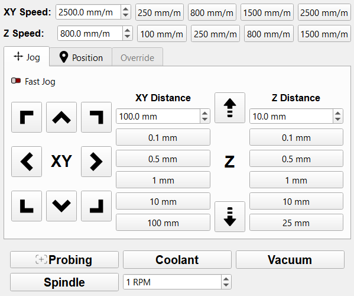354x296 pixels.
Task: Jog the XY axis right
Action: (96, 162)
